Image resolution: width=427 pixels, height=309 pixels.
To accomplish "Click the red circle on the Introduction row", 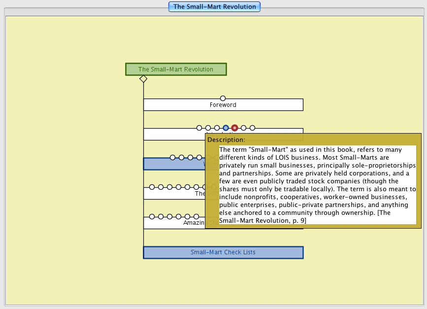I will point(235,128).
